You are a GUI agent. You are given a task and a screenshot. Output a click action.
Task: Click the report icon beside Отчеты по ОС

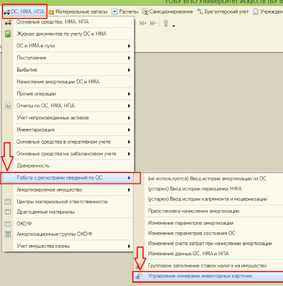tap(8, 106)
